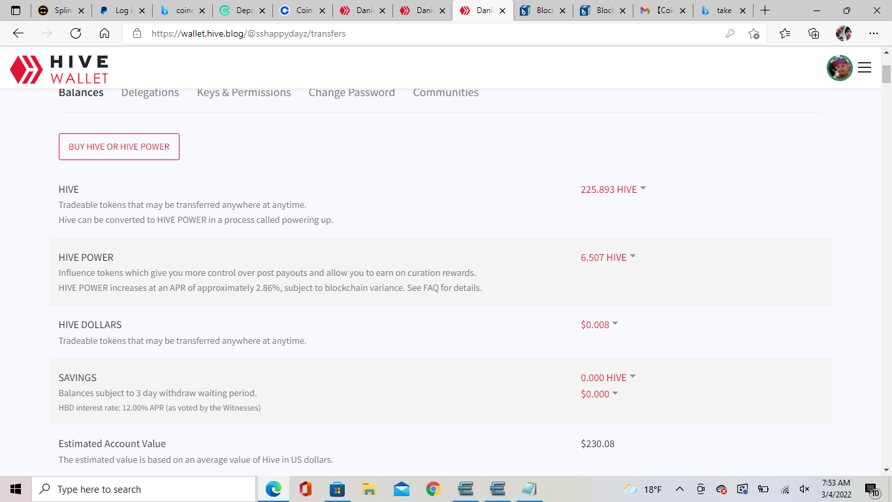892x502 pixels.
Task: Switch to the Splinterlands browser tab
Action: click(x=61, y=10)
